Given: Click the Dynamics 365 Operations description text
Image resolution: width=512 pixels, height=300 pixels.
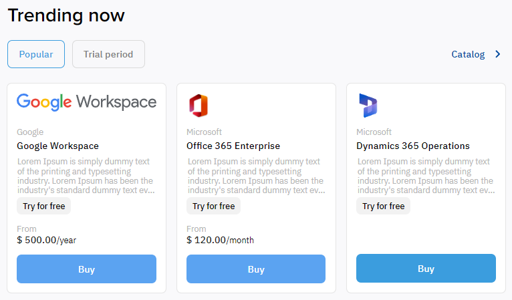Looking at the screenshot, I should point(426,176).
